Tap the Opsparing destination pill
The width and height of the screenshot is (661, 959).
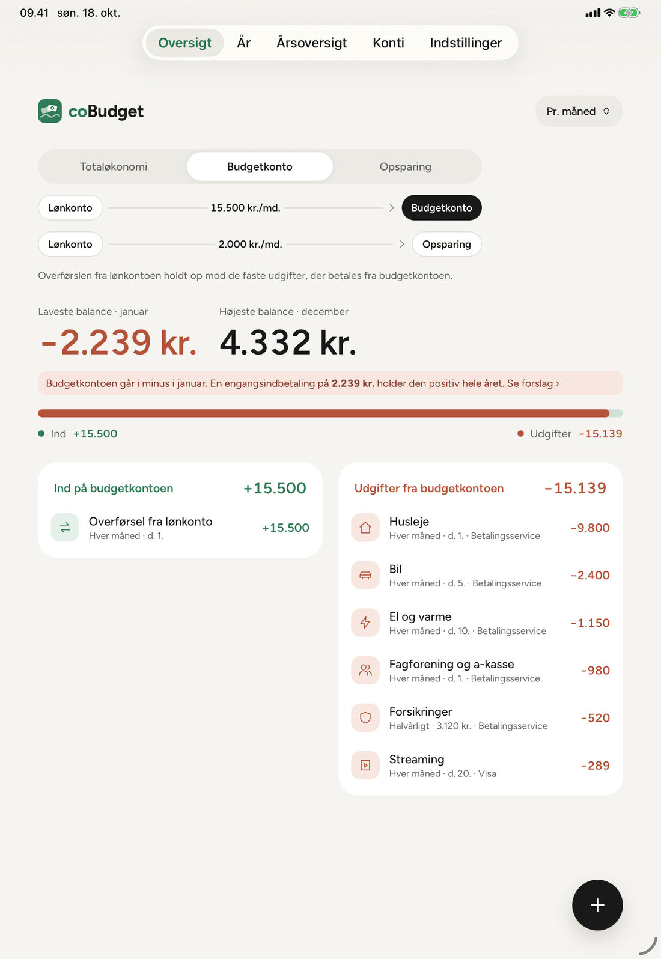coord(446,244)
